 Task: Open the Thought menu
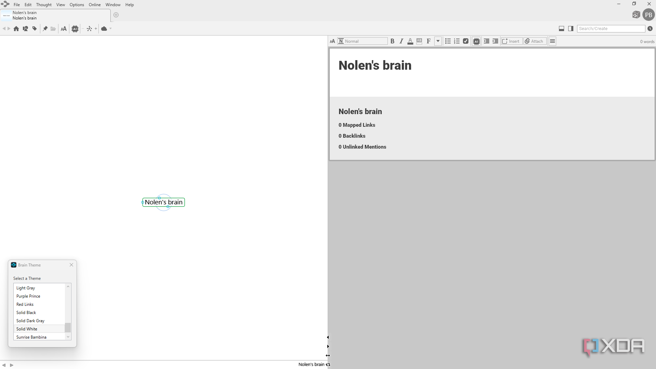pos(44,5)
